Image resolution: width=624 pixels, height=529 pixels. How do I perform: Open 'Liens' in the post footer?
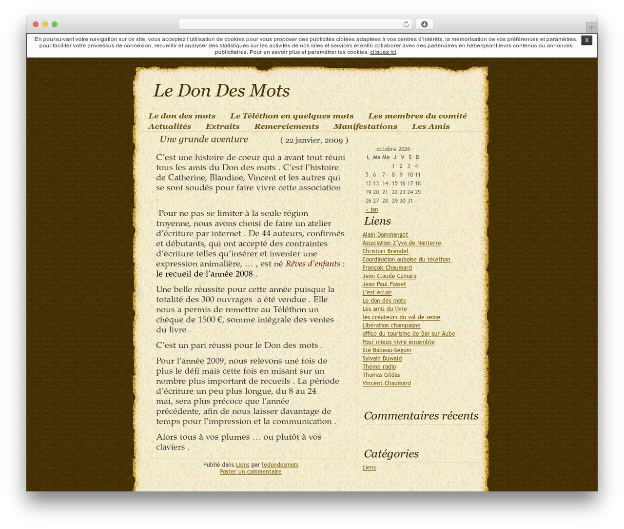243,465
